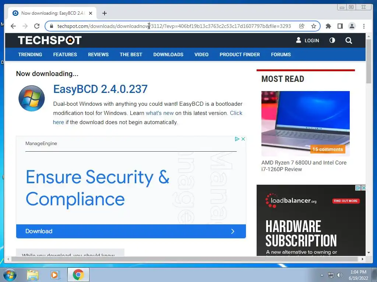Open the Forums section
This screenshot has width=377, height=282.
click(x=281, y=54)
